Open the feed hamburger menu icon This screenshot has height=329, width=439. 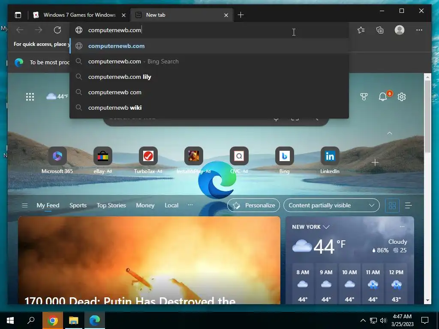coord(24,206)
